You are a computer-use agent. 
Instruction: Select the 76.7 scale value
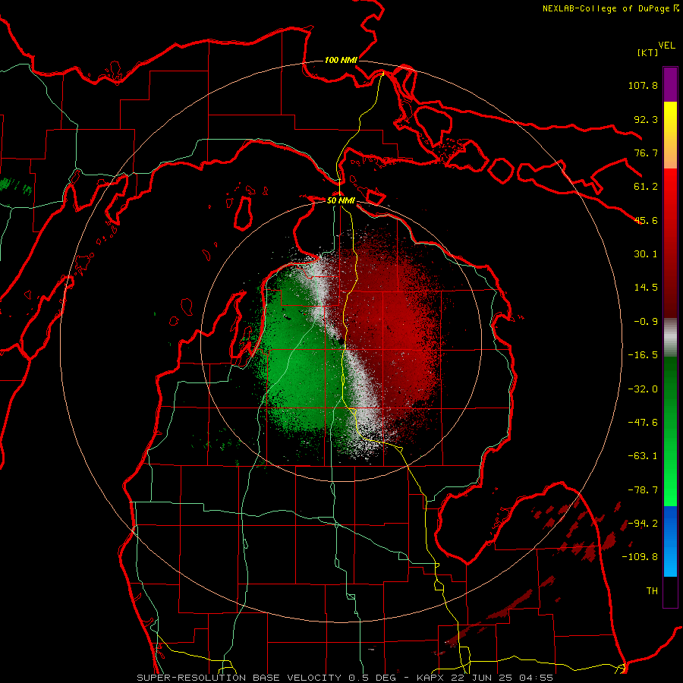pyautogui.click(x=646, y=153)
